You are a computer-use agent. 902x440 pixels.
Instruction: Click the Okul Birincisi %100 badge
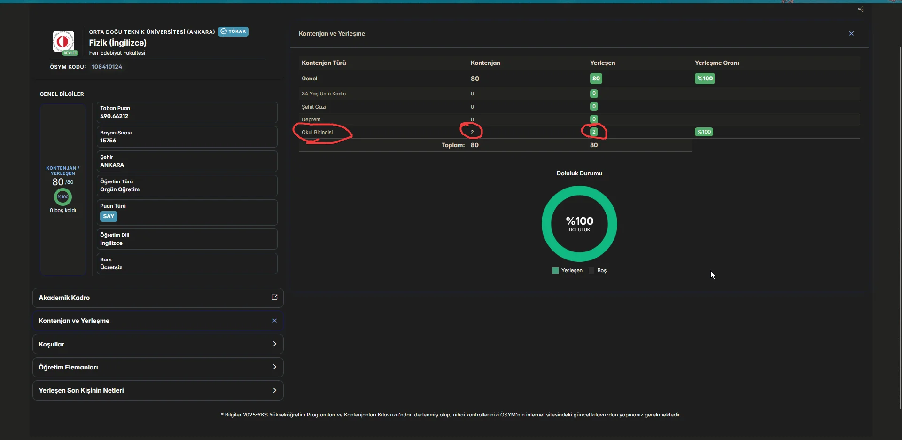click(704, 132)
